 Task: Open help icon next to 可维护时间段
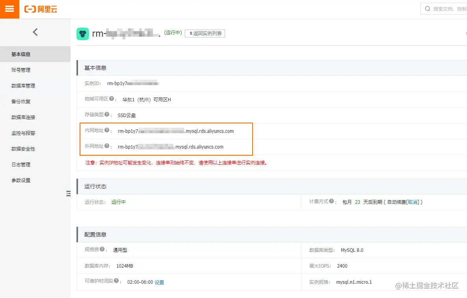[116, 281]
